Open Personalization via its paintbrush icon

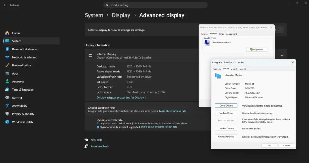pyautogui.click(x=7, y=66)
